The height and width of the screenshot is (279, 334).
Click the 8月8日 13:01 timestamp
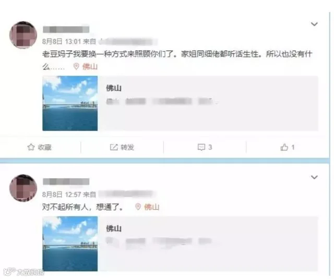(61, 42)
